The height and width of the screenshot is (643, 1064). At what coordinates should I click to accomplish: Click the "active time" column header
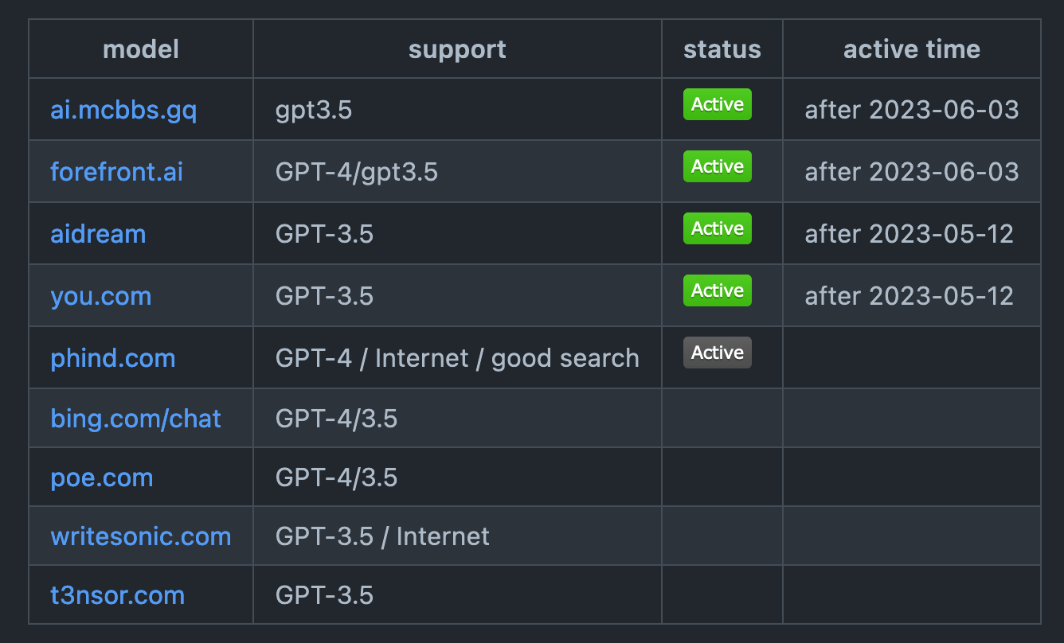tap(911, 49)
